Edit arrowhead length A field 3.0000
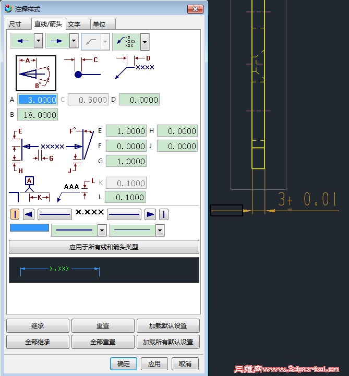349x376 pixels. pos(38,100)
